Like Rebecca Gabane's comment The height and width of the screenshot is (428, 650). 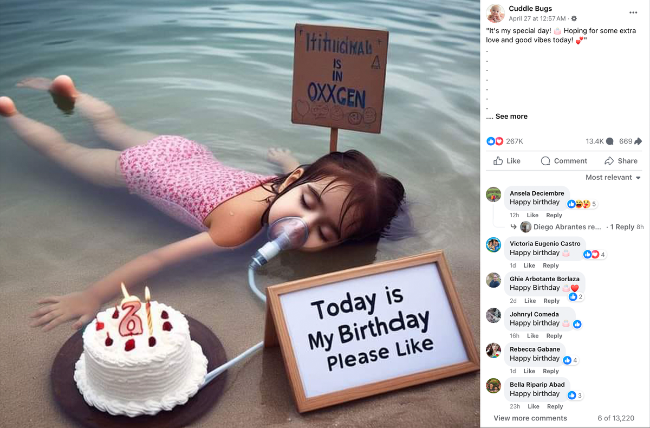pyautogui.click(x=529, y=371)
